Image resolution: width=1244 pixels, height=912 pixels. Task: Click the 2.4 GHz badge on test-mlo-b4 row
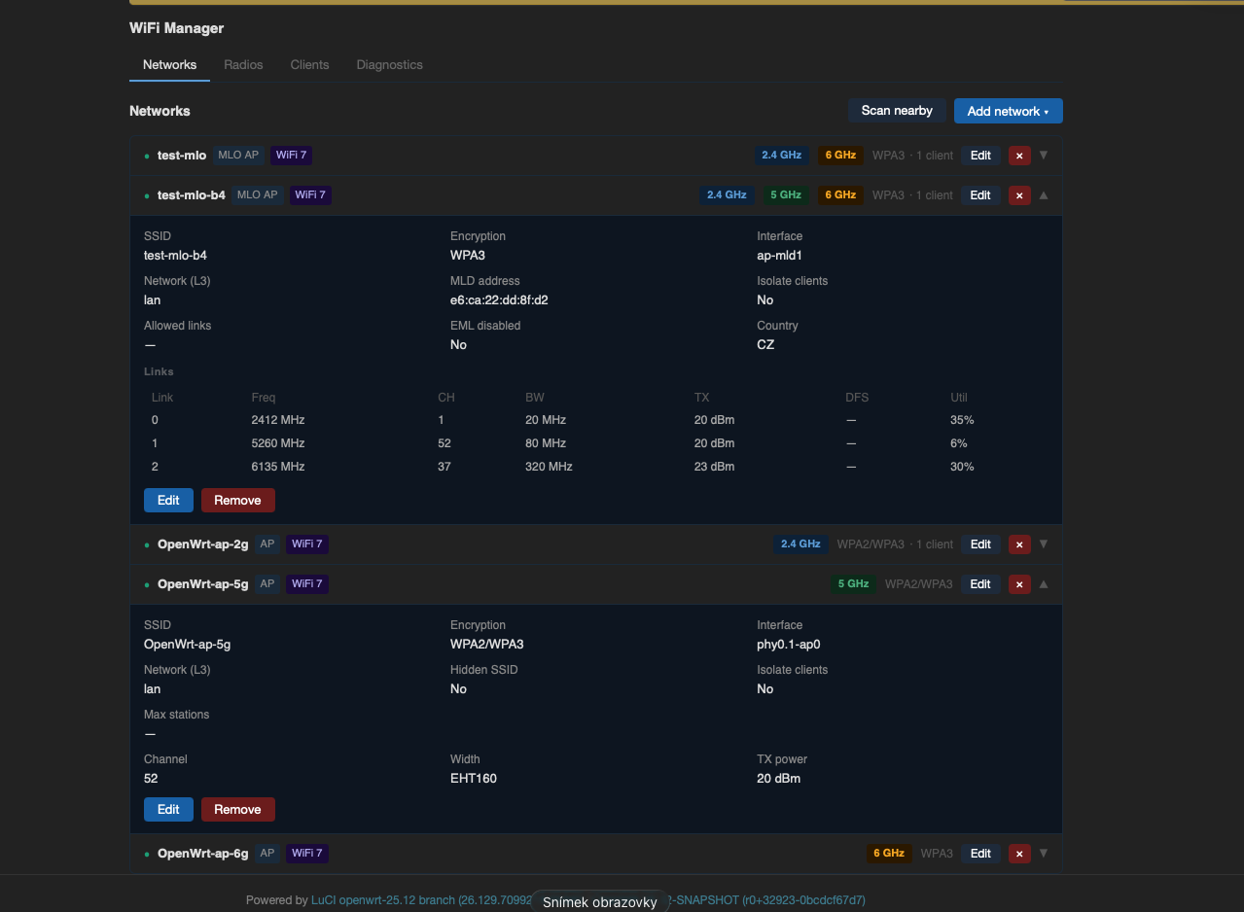pos(727,195)
